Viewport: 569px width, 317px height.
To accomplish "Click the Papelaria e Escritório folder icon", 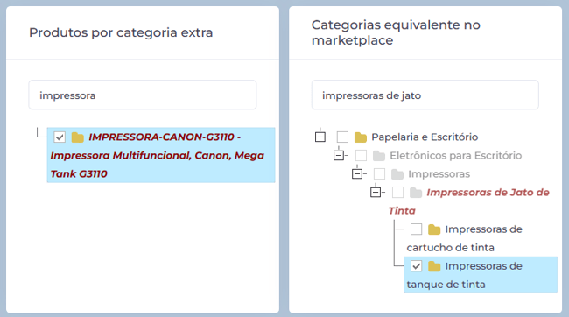I will click(361, 137).
